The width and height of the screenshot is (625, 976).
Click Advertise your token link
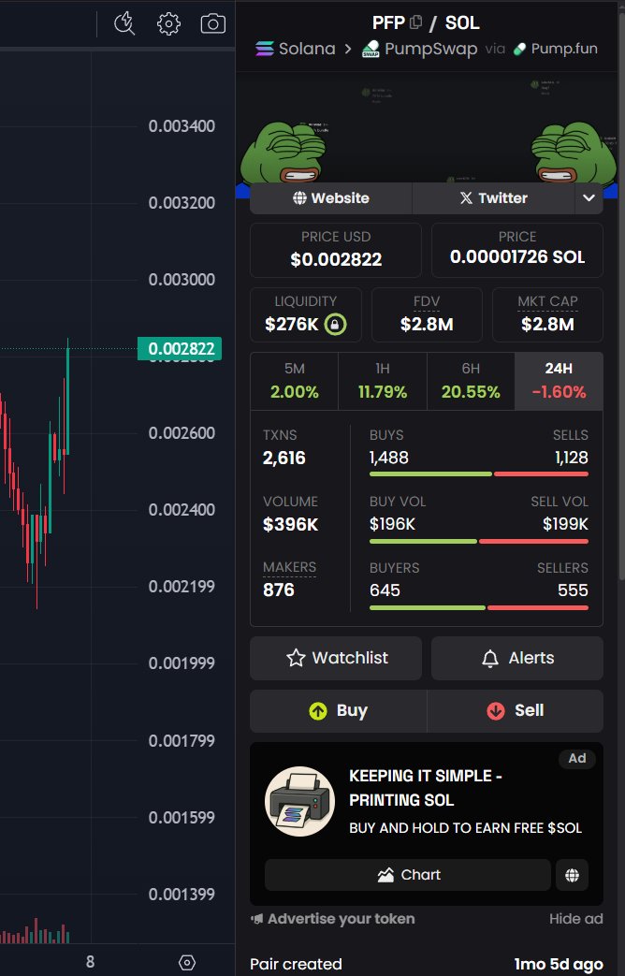point(332,919)
